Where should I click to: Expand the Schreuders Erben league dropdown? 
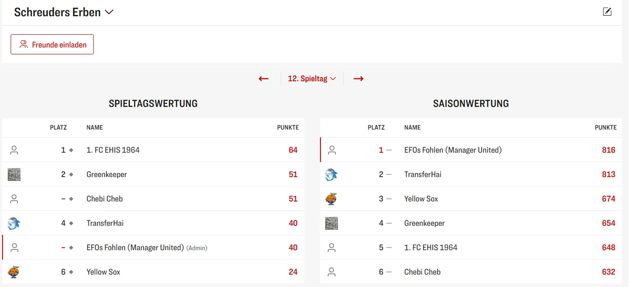(x=109, y=12)
